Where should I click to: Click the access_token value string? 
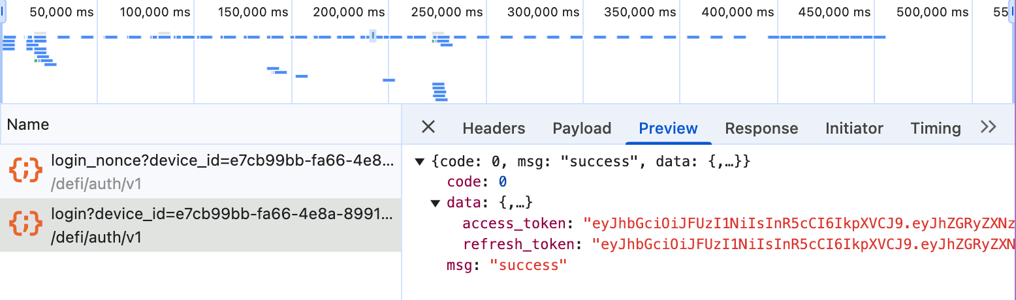(x=799, y=224)
